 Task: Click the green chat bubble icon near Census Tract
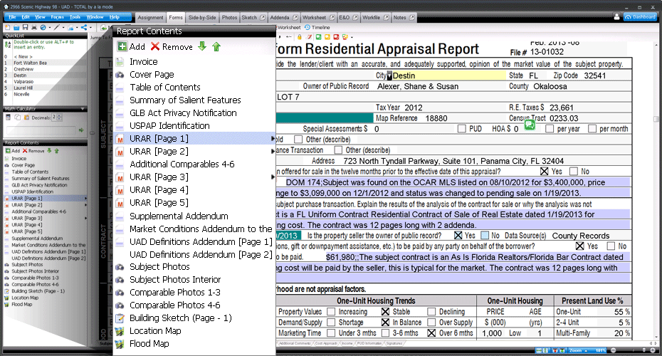point(530,125)
